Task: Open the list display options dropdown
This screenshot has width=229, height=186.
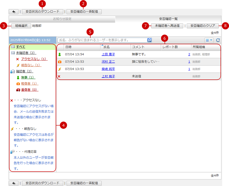Action: click(209, 40)
